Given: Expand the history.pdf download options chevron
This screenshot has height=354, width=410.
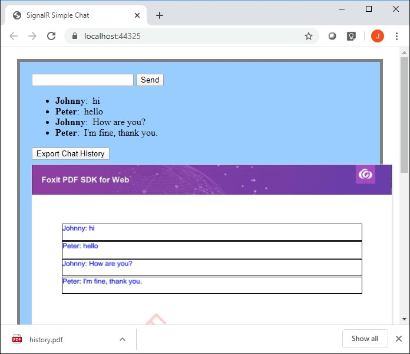Looking at the screenshot, I should [x=123, y=340].
